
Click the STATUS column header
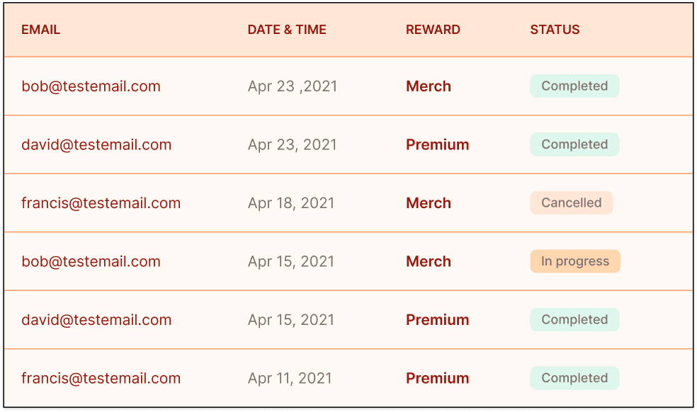click(x=555, y=30)
